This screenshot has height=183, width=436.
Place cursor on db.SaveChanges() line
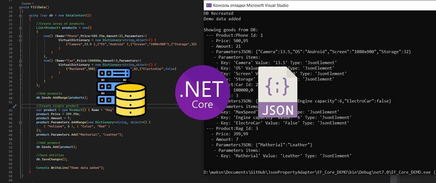[52, 159]
